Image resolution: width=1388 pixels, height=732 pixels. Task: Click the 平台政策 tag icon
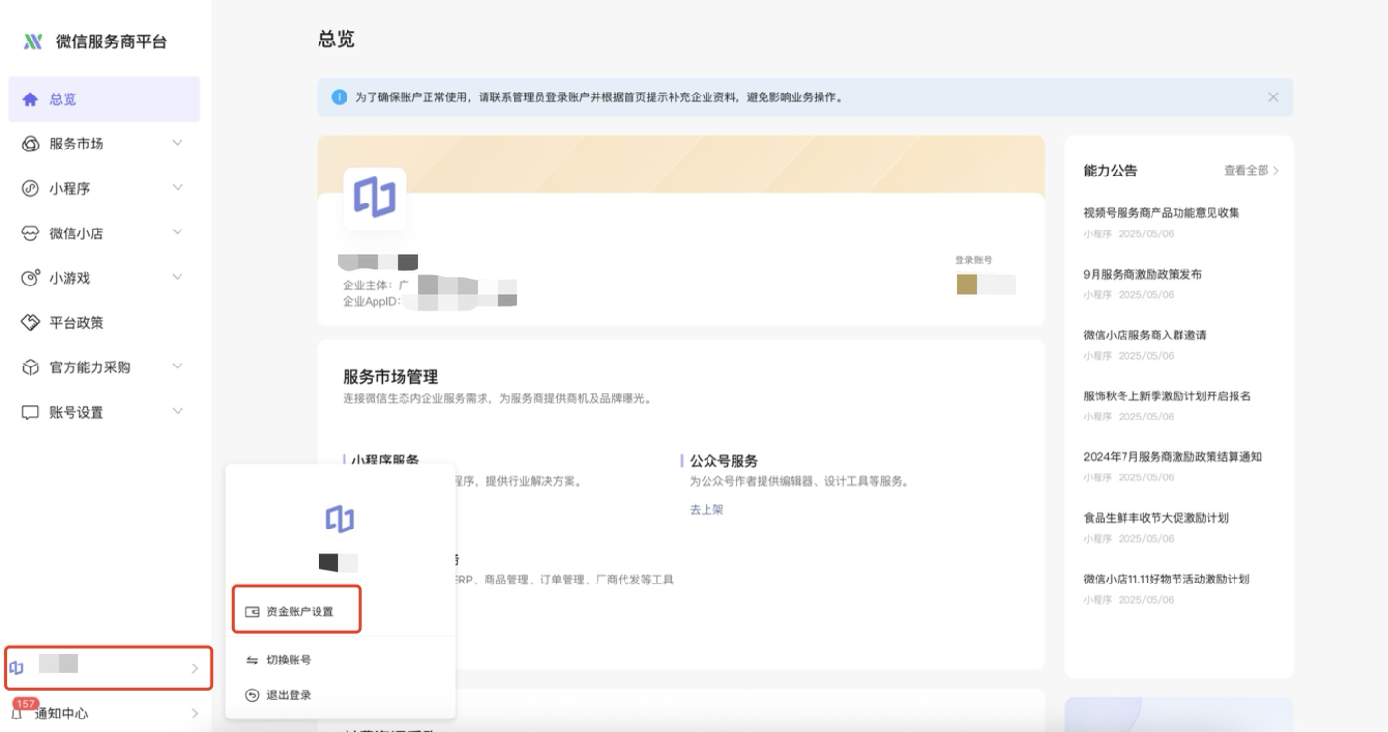tap(29, 322)
